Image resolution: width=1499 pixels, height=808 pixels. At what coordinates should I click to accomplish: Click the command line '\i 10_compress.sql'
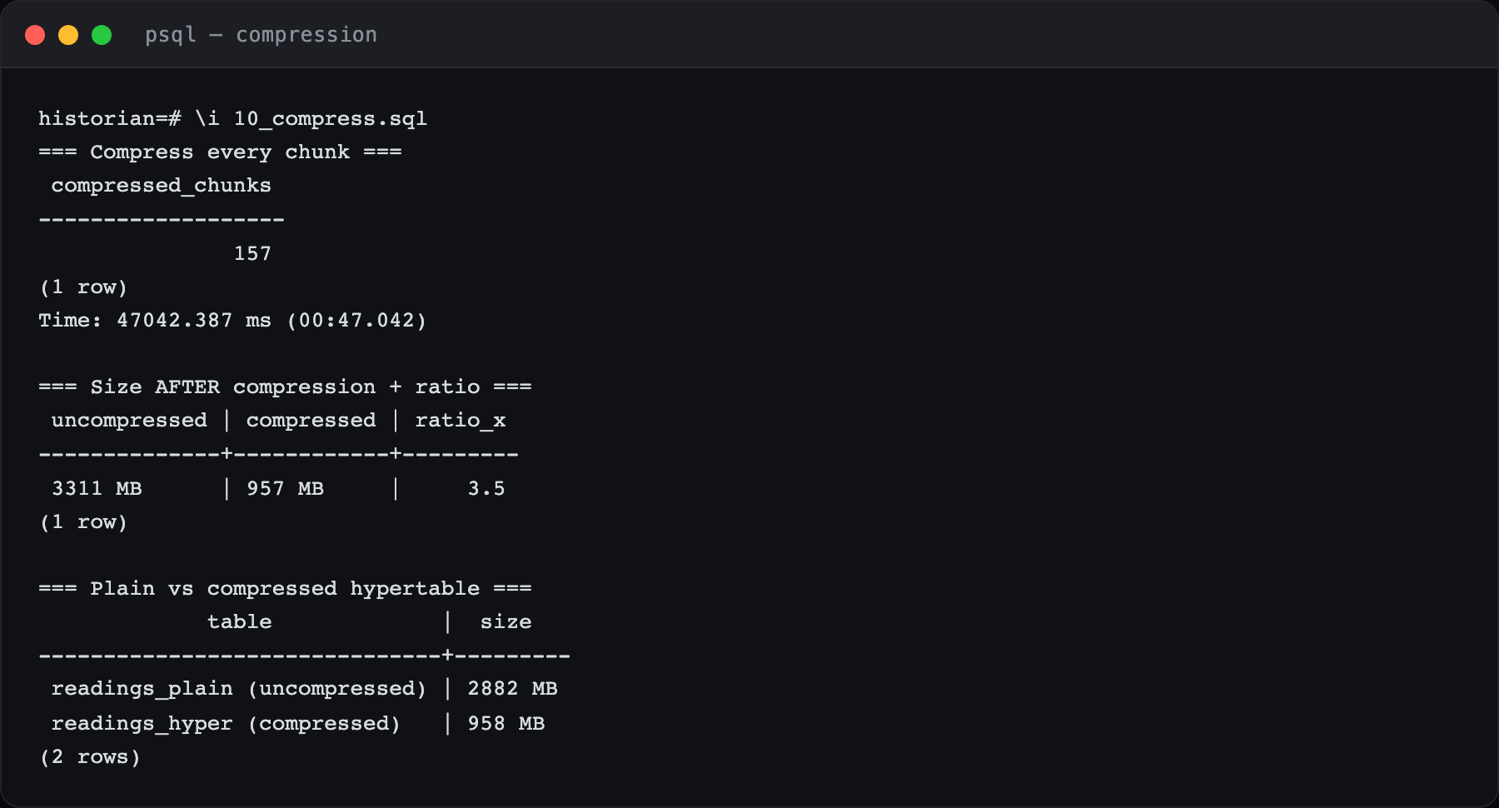pos(311,118)
